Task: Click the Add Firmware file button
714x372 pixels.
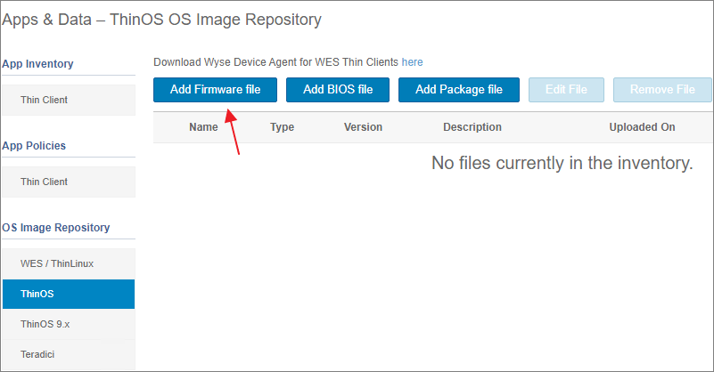Action: tap(215, 90)
